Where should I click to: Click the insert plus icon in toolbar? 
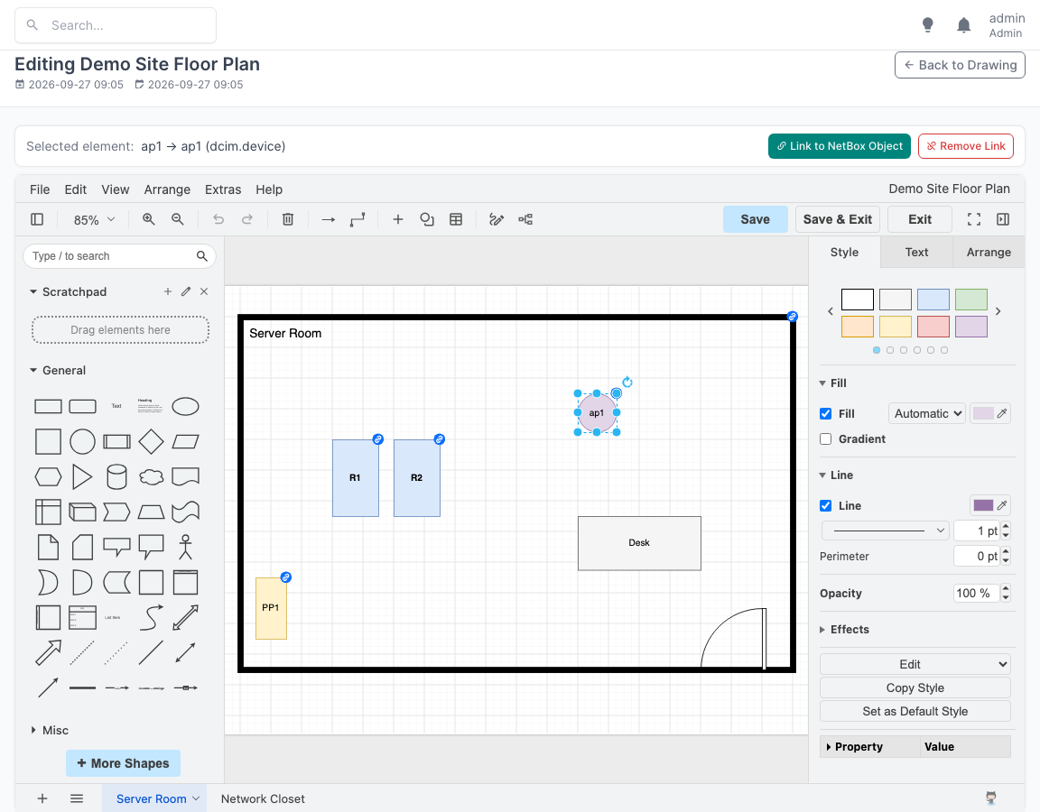(398, 219)
